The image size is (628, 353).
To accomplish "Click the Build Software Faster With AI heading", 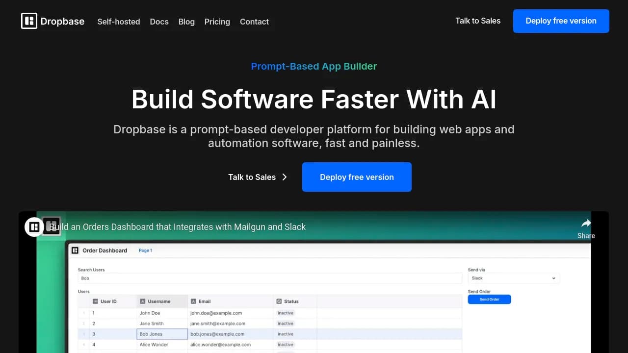I will pos(314,100).
